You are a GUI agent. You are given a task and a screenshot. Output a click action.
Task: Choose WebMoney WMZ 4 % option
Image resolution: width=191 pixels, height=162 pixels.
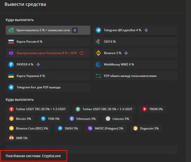136,64
